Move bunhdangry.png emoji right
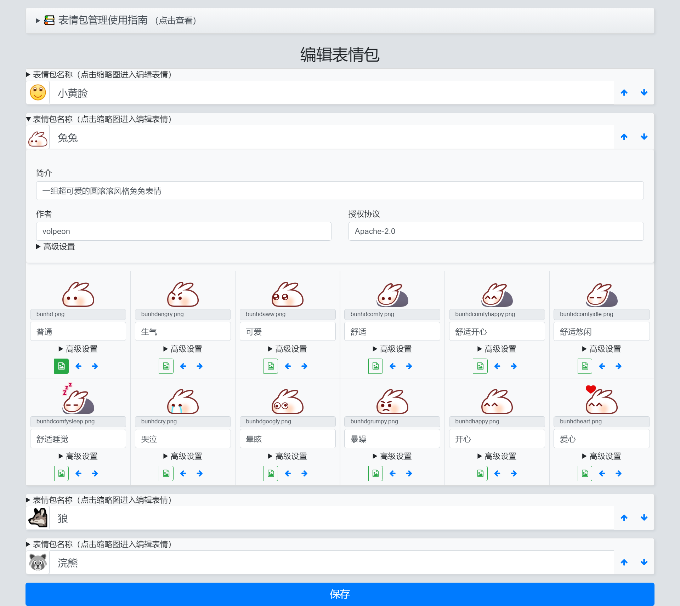 tap(200, 366)
